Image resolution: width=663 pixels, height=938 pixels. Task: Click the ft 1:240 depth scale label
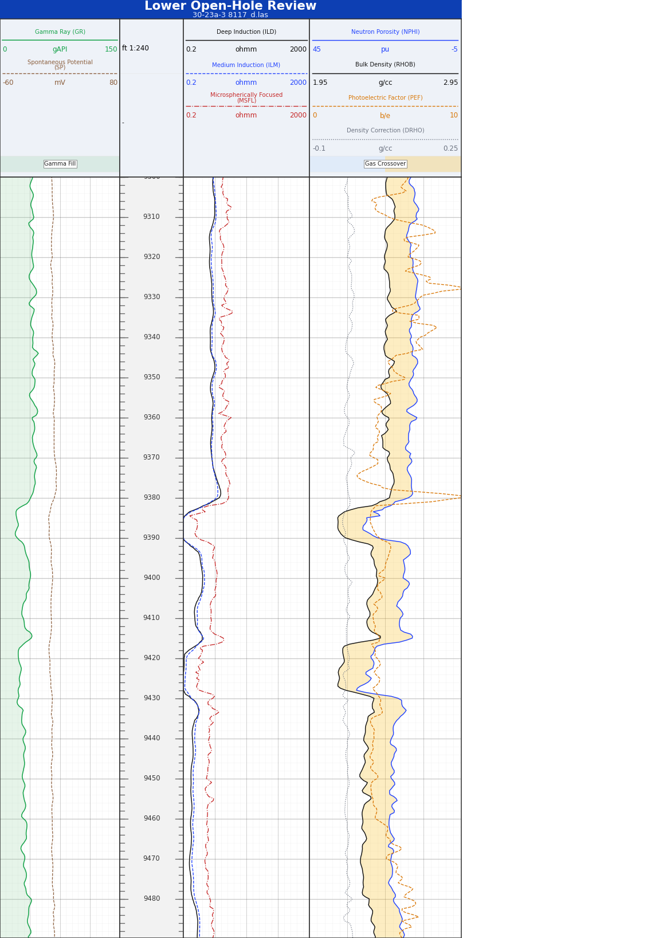coord(135,49)
